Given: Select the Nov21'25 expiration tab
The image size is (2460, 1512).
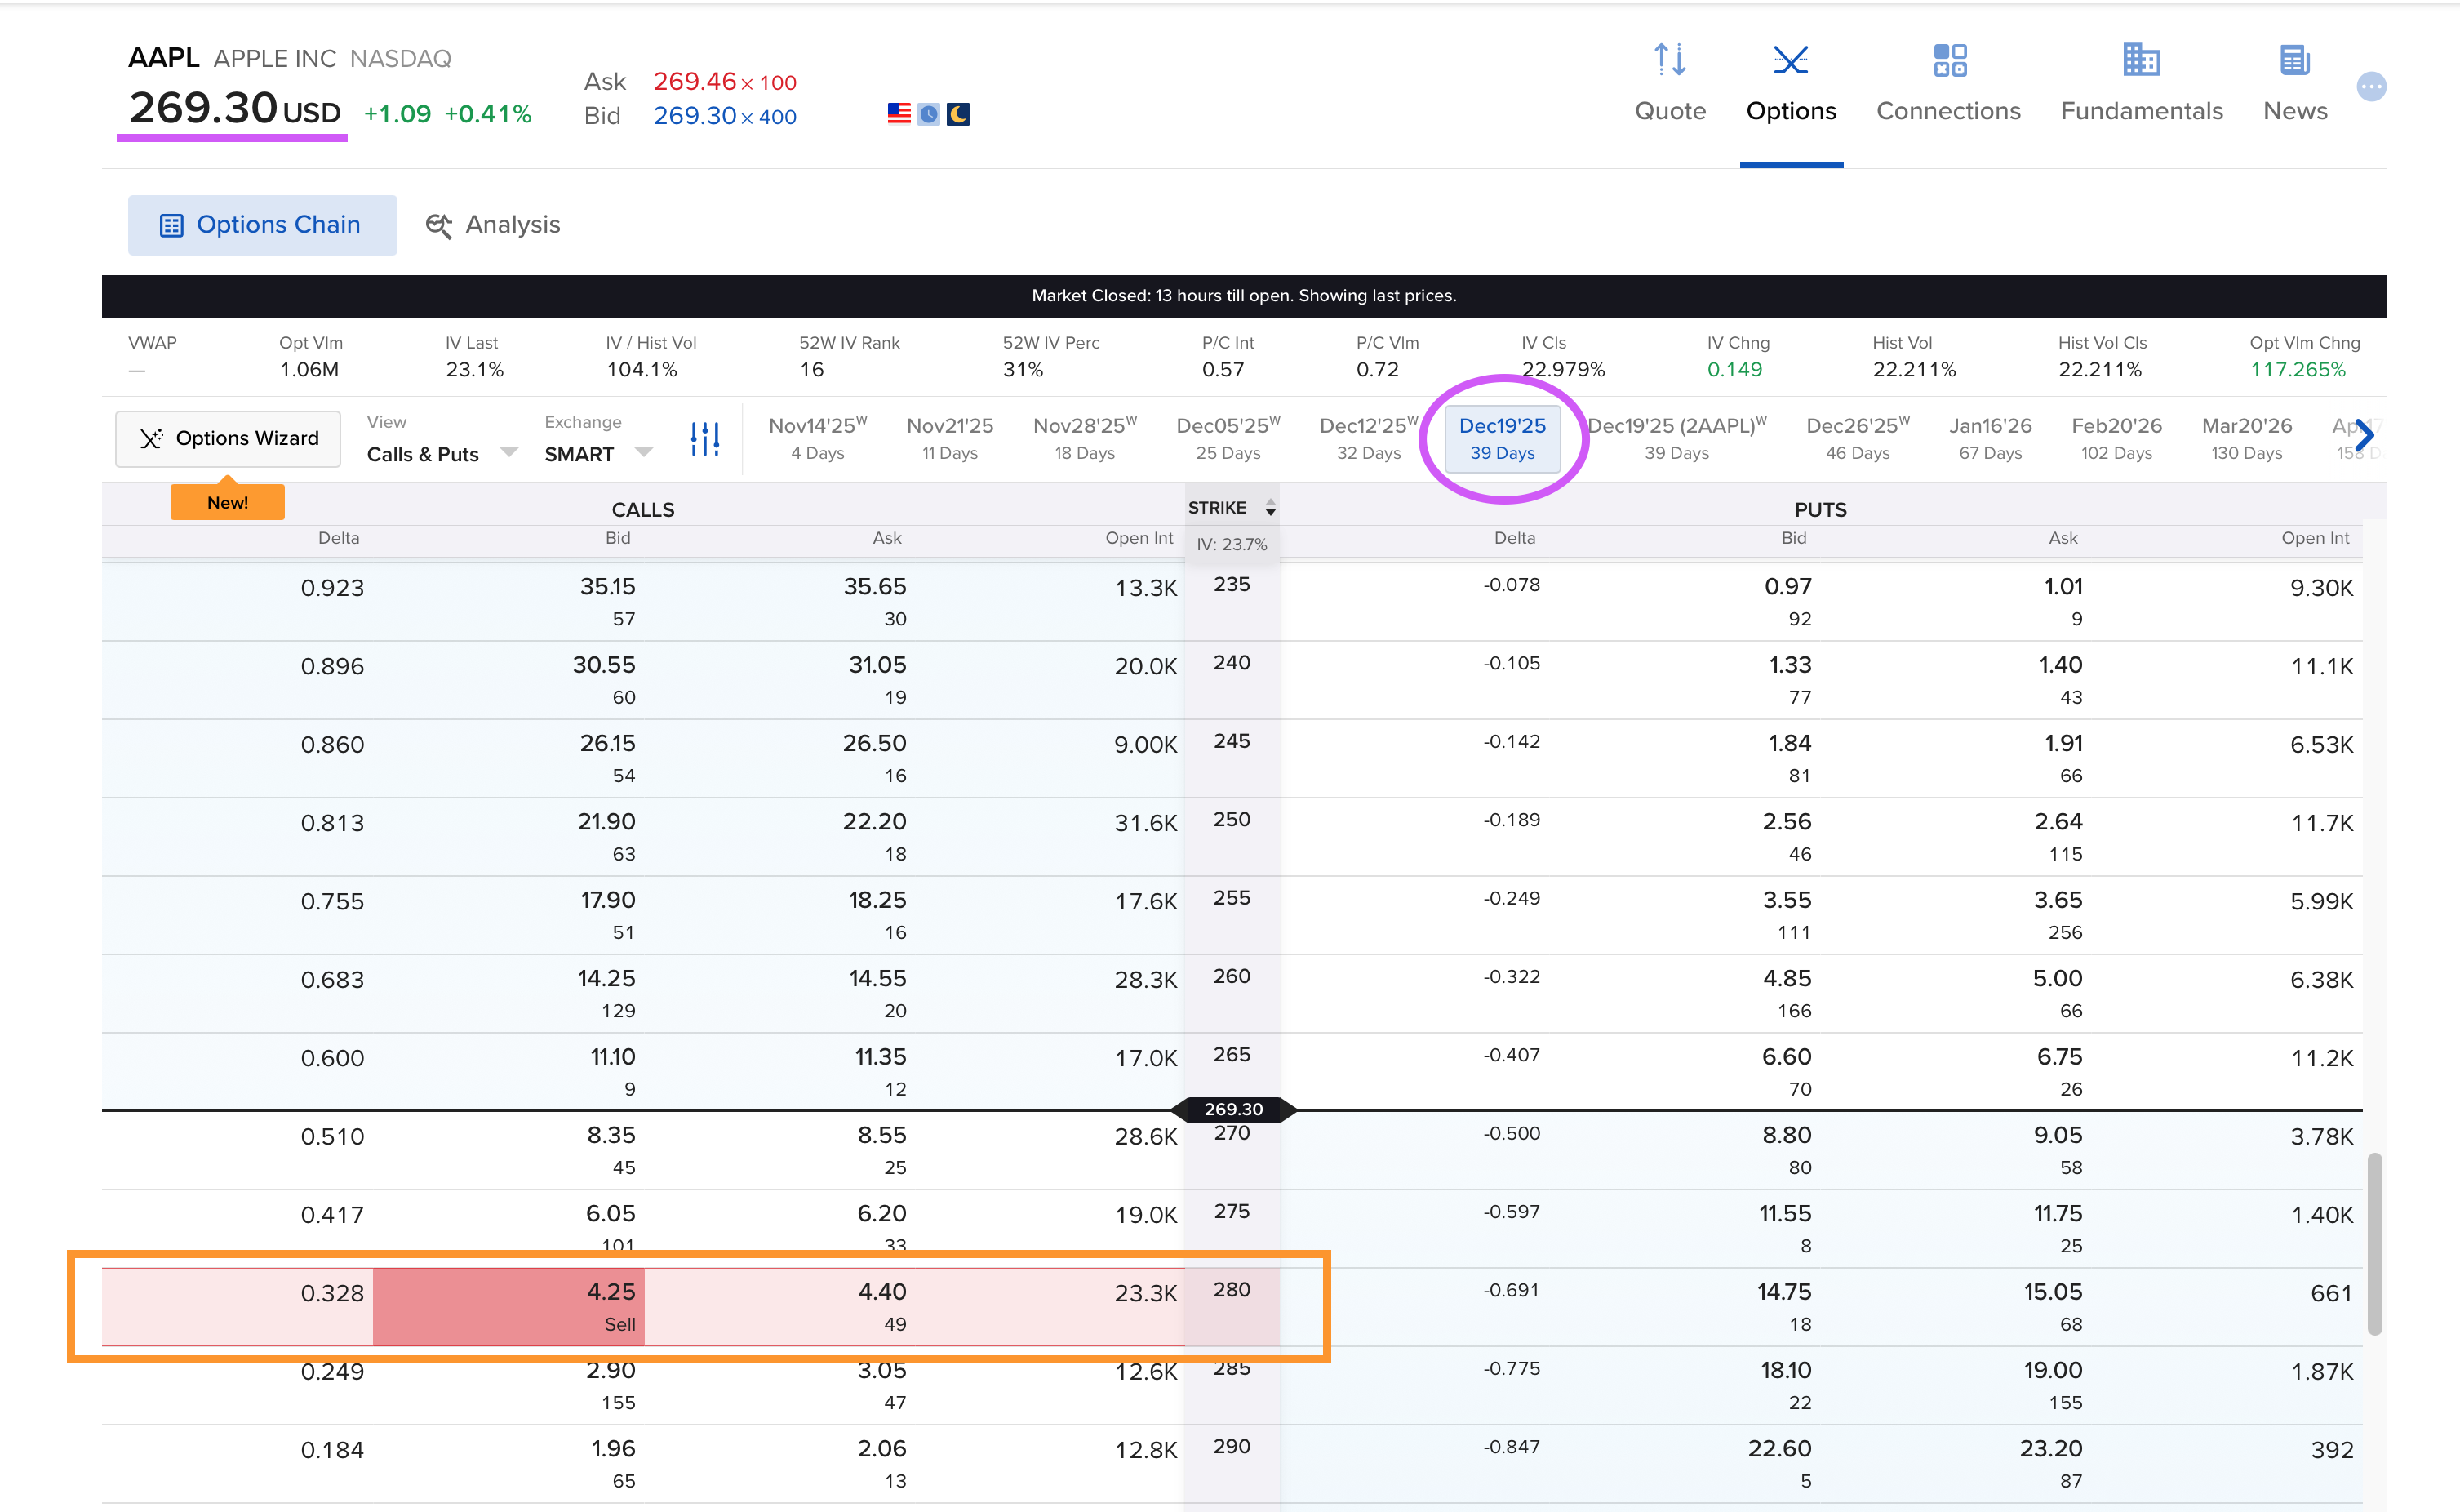Looking at the screenshot, I should 948,438.
